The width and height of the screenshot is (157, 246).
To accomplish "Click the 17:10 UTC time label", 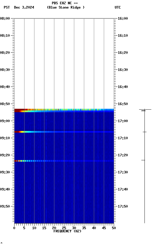I will tap(123, 138).
